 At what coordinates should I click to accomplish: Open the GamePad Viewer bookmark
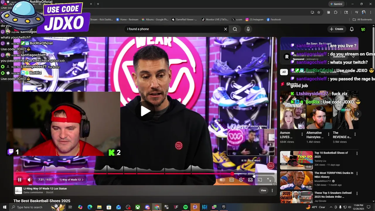pos(184,20)
